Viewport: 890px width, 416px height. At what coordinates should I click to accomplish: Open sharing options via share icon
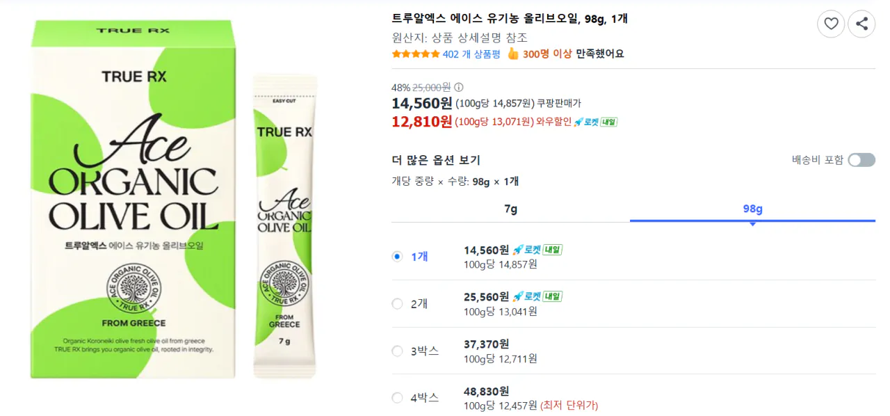tap(861, 24)
